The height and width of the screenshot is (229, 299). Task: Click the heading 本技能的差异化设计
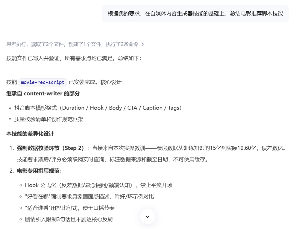(30, 134)
